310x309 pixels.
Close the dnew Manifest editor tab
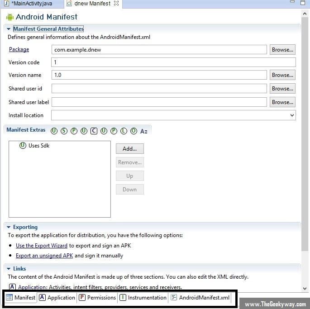tap(116, 3)
